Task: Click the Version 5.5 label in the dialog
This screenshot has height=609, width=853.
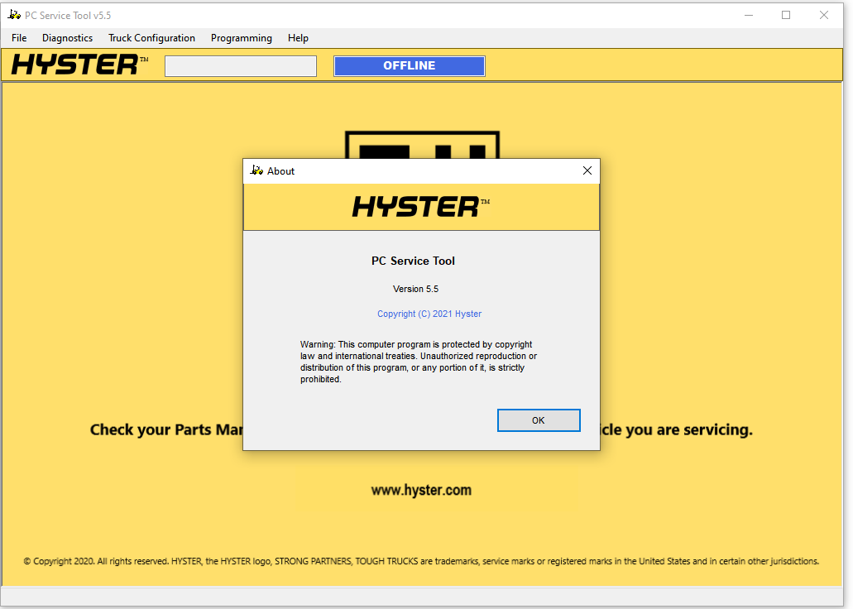Action: (415, 289)
